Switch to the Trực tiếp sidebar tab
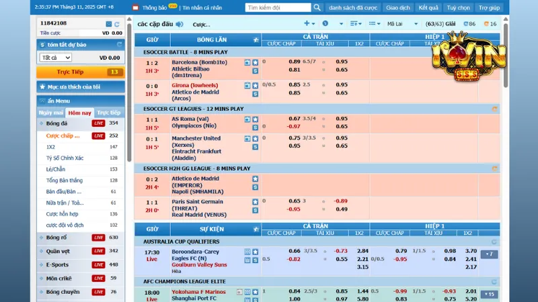This screenshot has width=538, height=302. (x=108, y=113)
